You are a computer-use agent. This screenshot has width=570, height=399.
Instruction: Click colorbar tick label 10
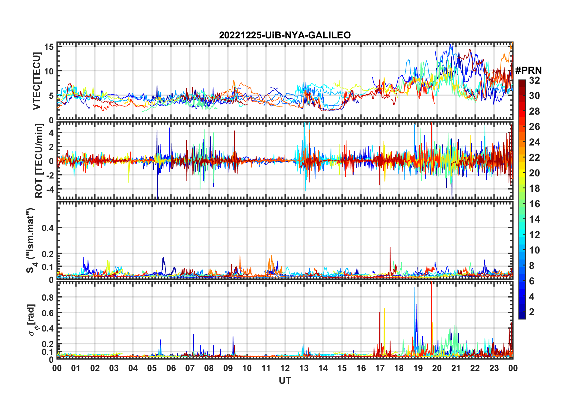pyautogui.click(x=534, y=250)
